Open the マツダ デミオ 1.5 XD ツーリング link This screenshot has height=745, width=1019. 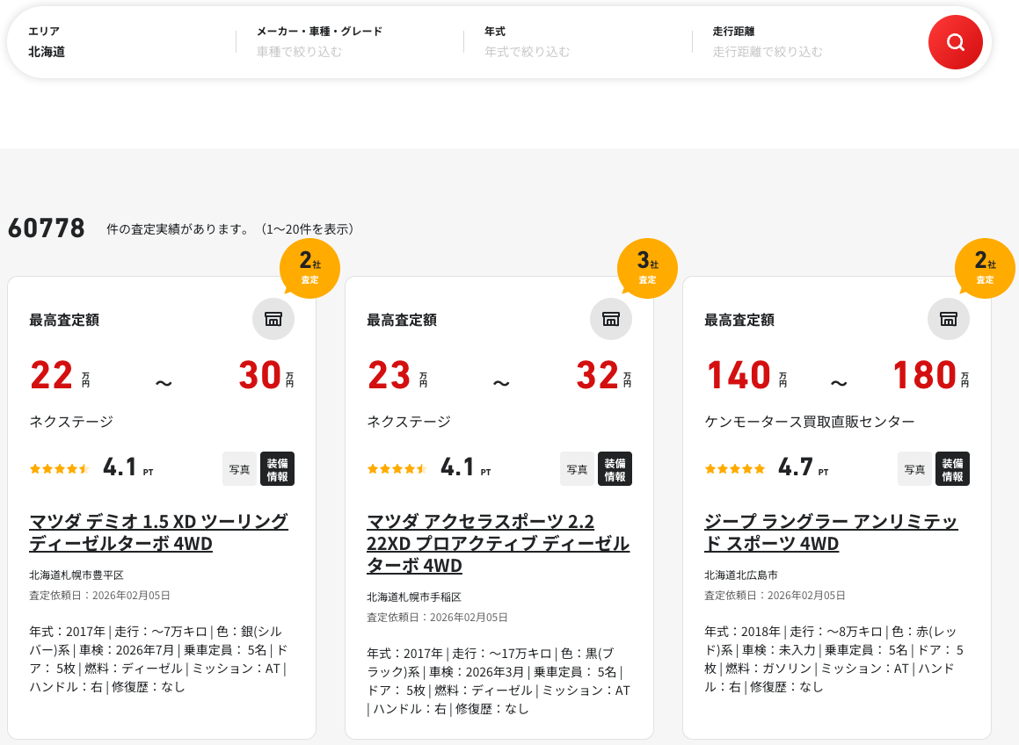(158, 532)
